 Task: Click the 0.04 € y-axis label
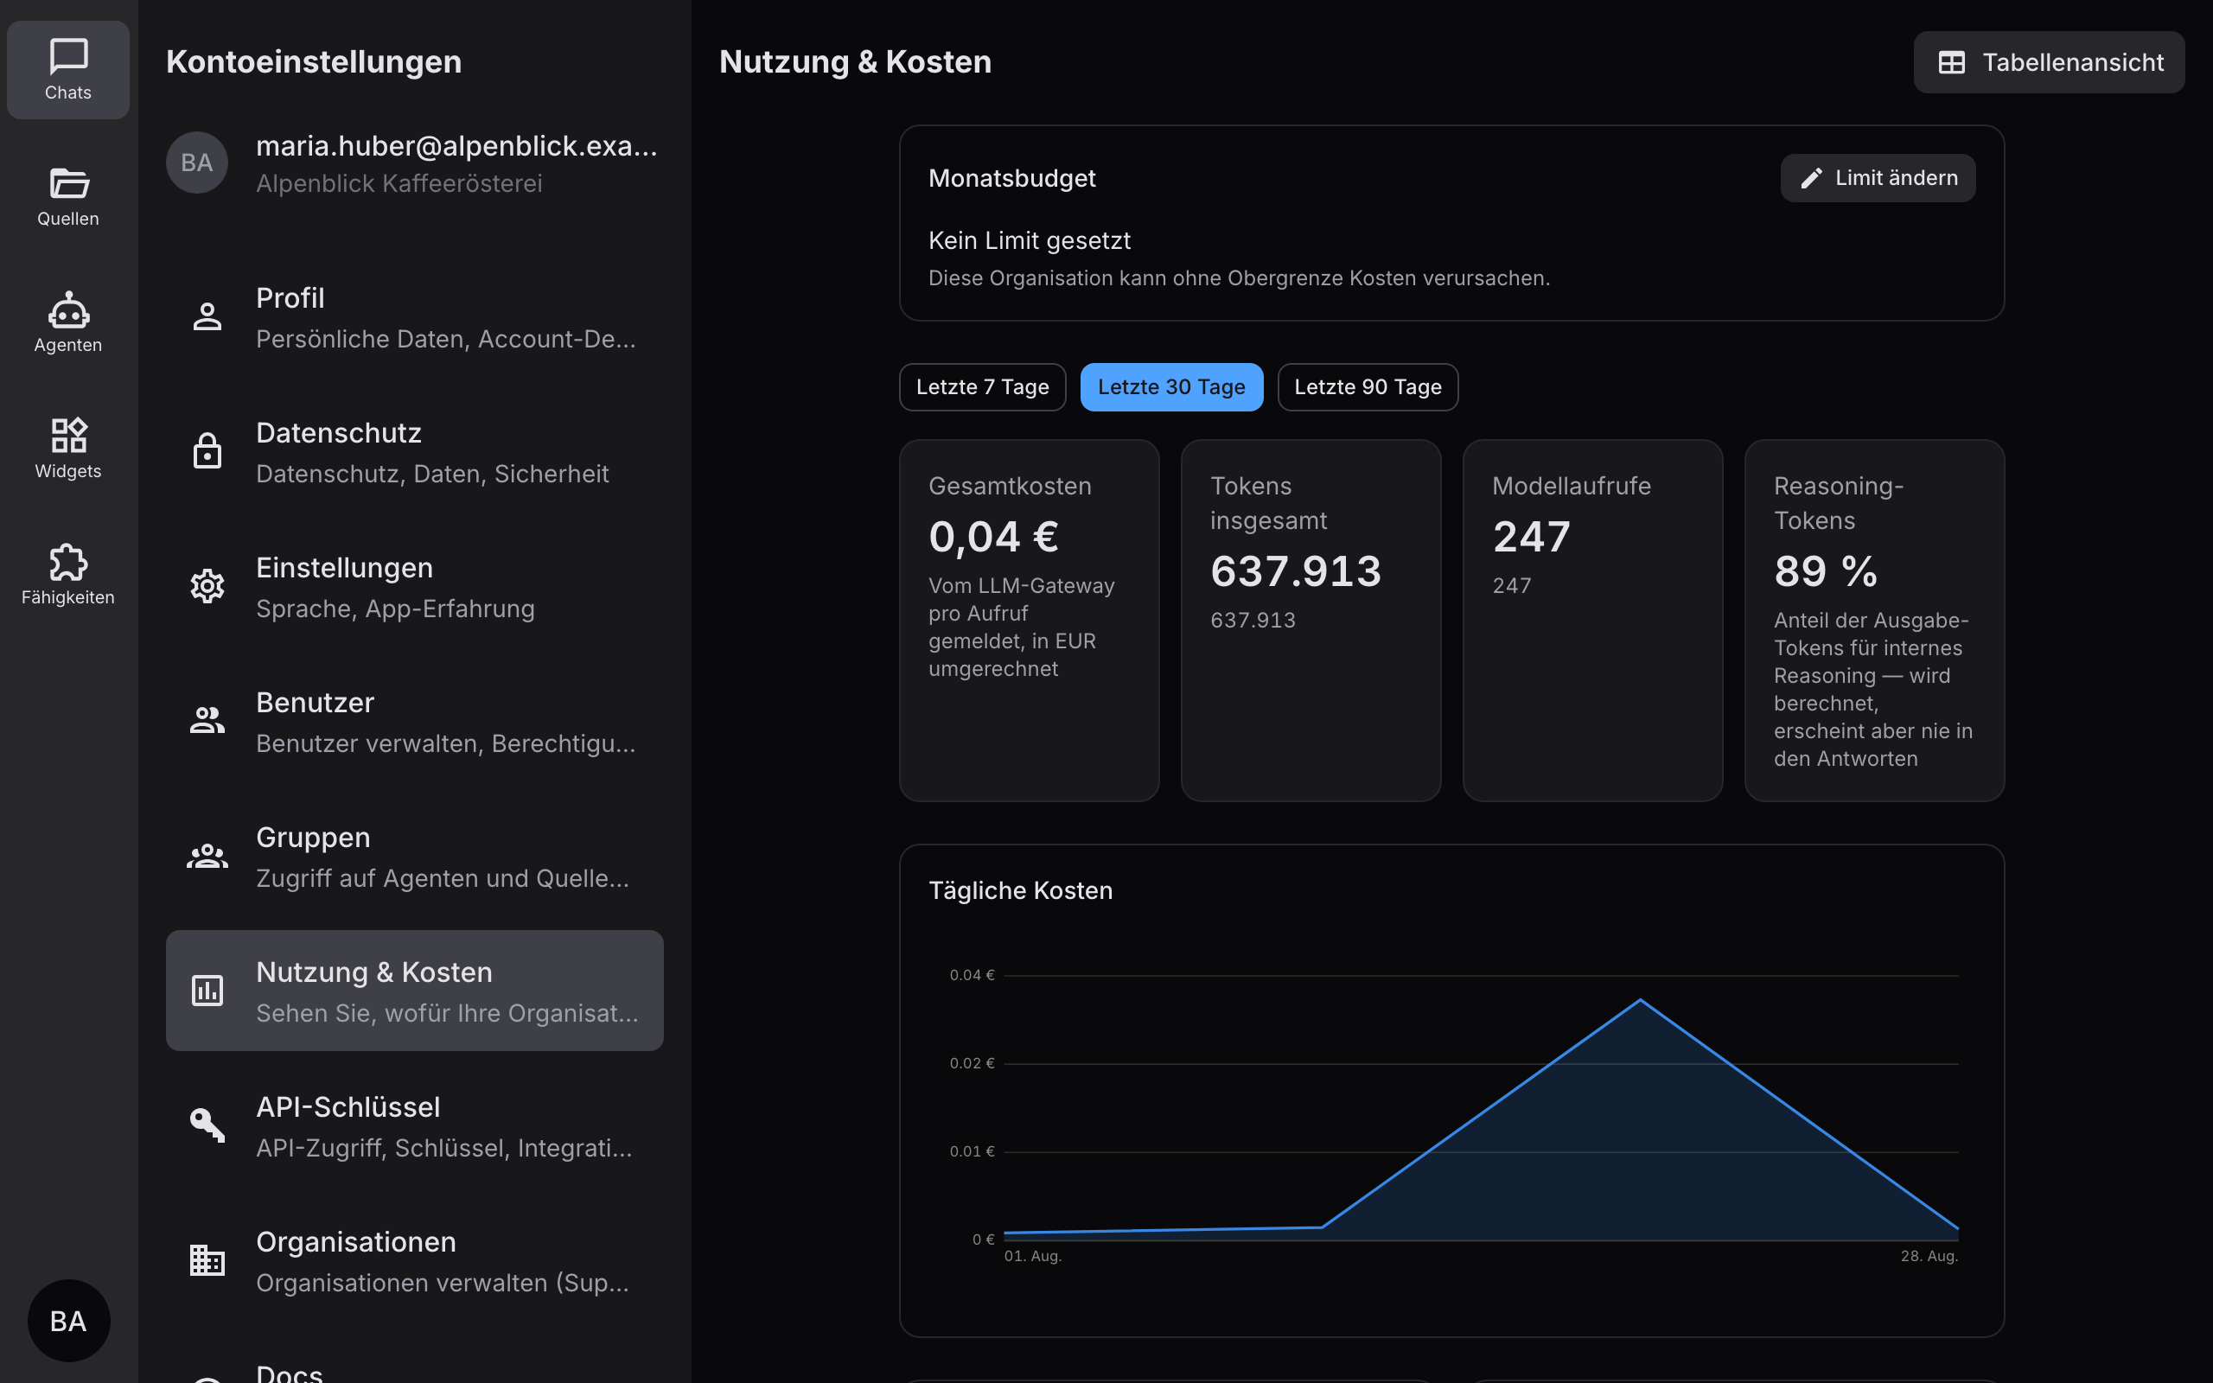click(971, 975)
